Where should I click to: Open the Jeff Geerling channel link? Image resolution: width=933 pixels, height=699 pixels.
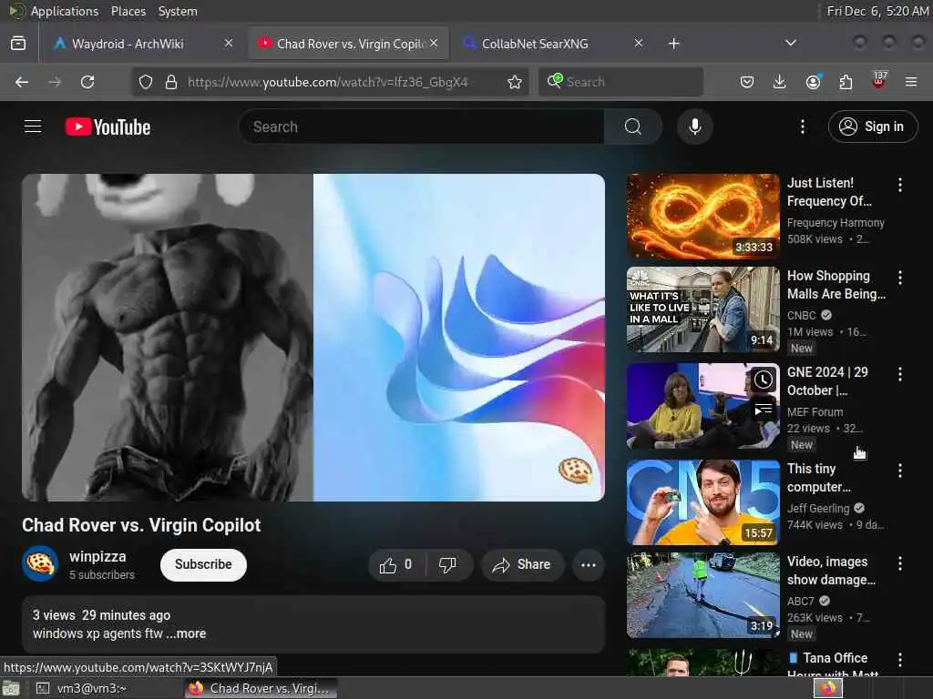point(818,508)
